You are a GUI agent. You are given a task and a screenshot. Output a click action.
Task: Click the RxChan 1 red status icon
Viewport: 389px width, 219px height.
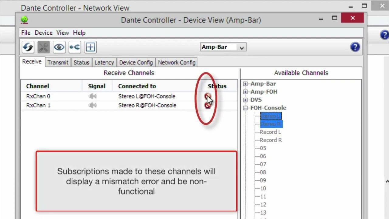point(208,105)
